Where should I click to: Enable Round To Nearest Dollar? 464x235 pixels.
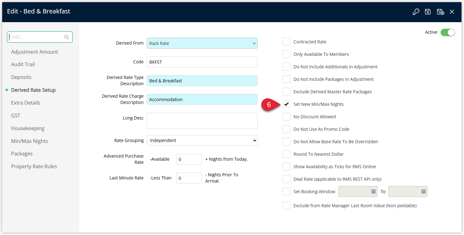(286, 154)
